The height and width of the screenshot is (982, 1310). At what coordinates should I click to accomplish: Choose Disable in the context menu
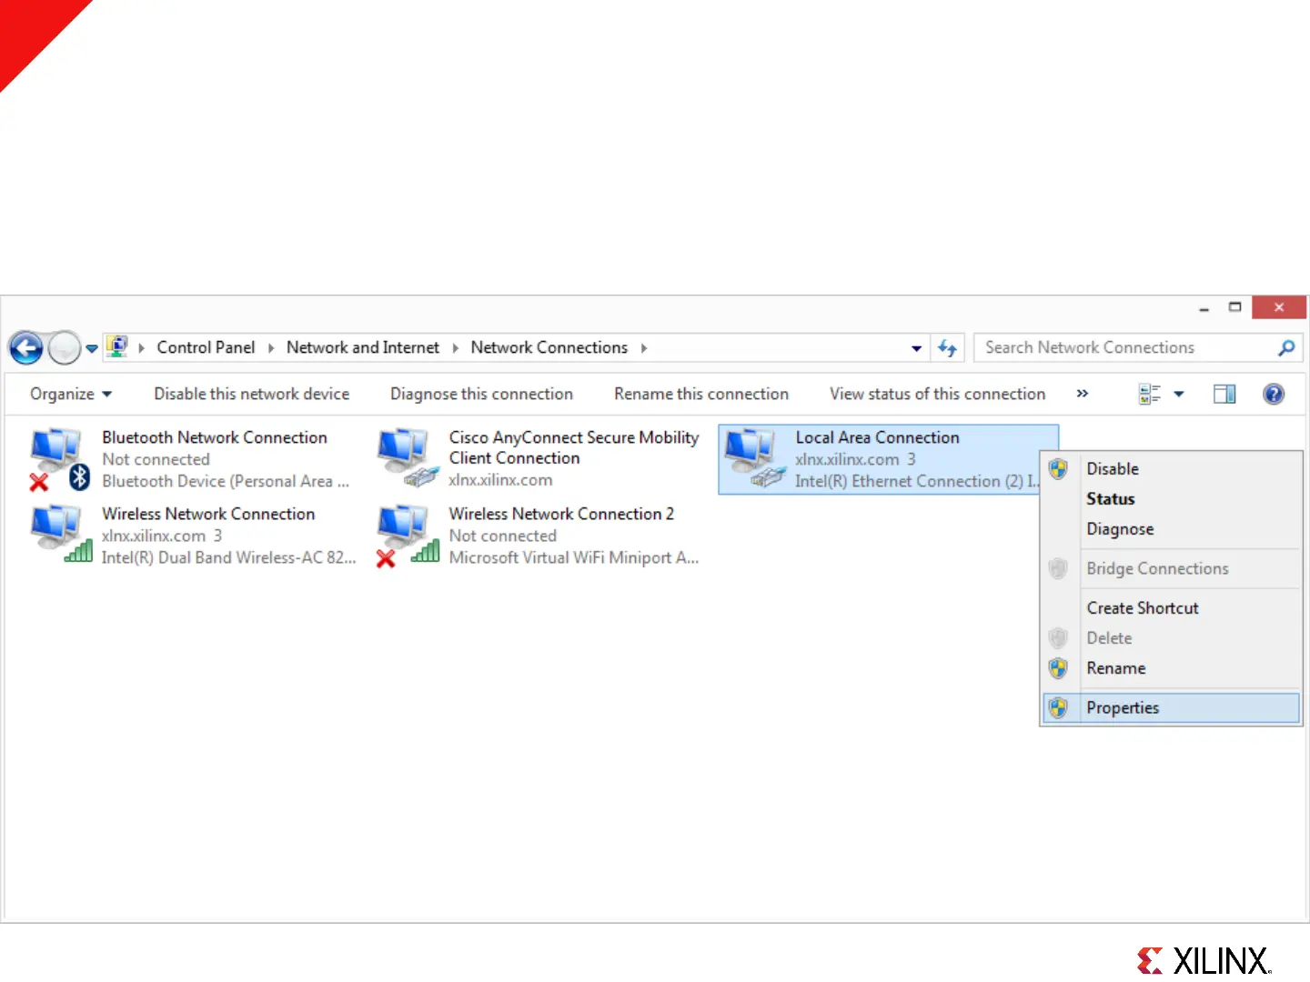1112,469
